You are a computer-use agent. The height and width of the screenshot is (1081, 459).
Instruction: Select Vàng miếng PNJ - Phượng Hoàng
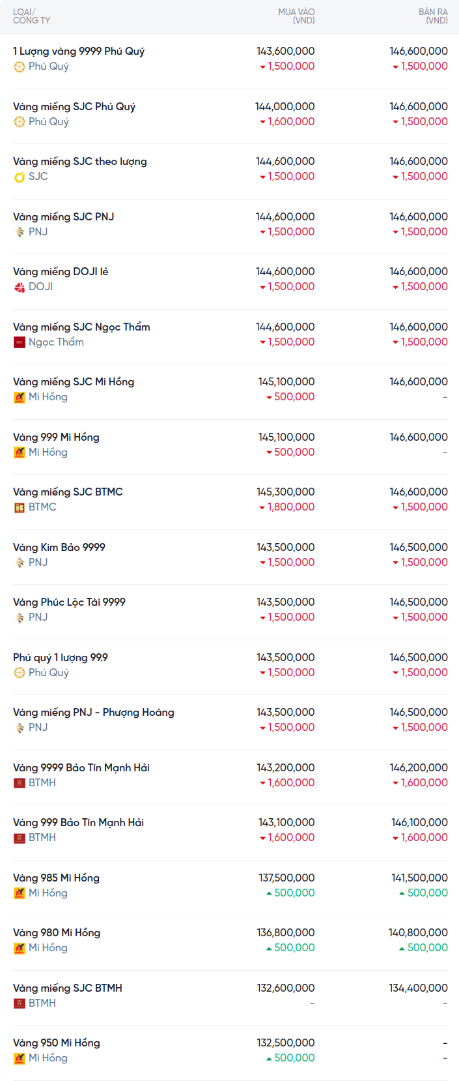[94, 713]
